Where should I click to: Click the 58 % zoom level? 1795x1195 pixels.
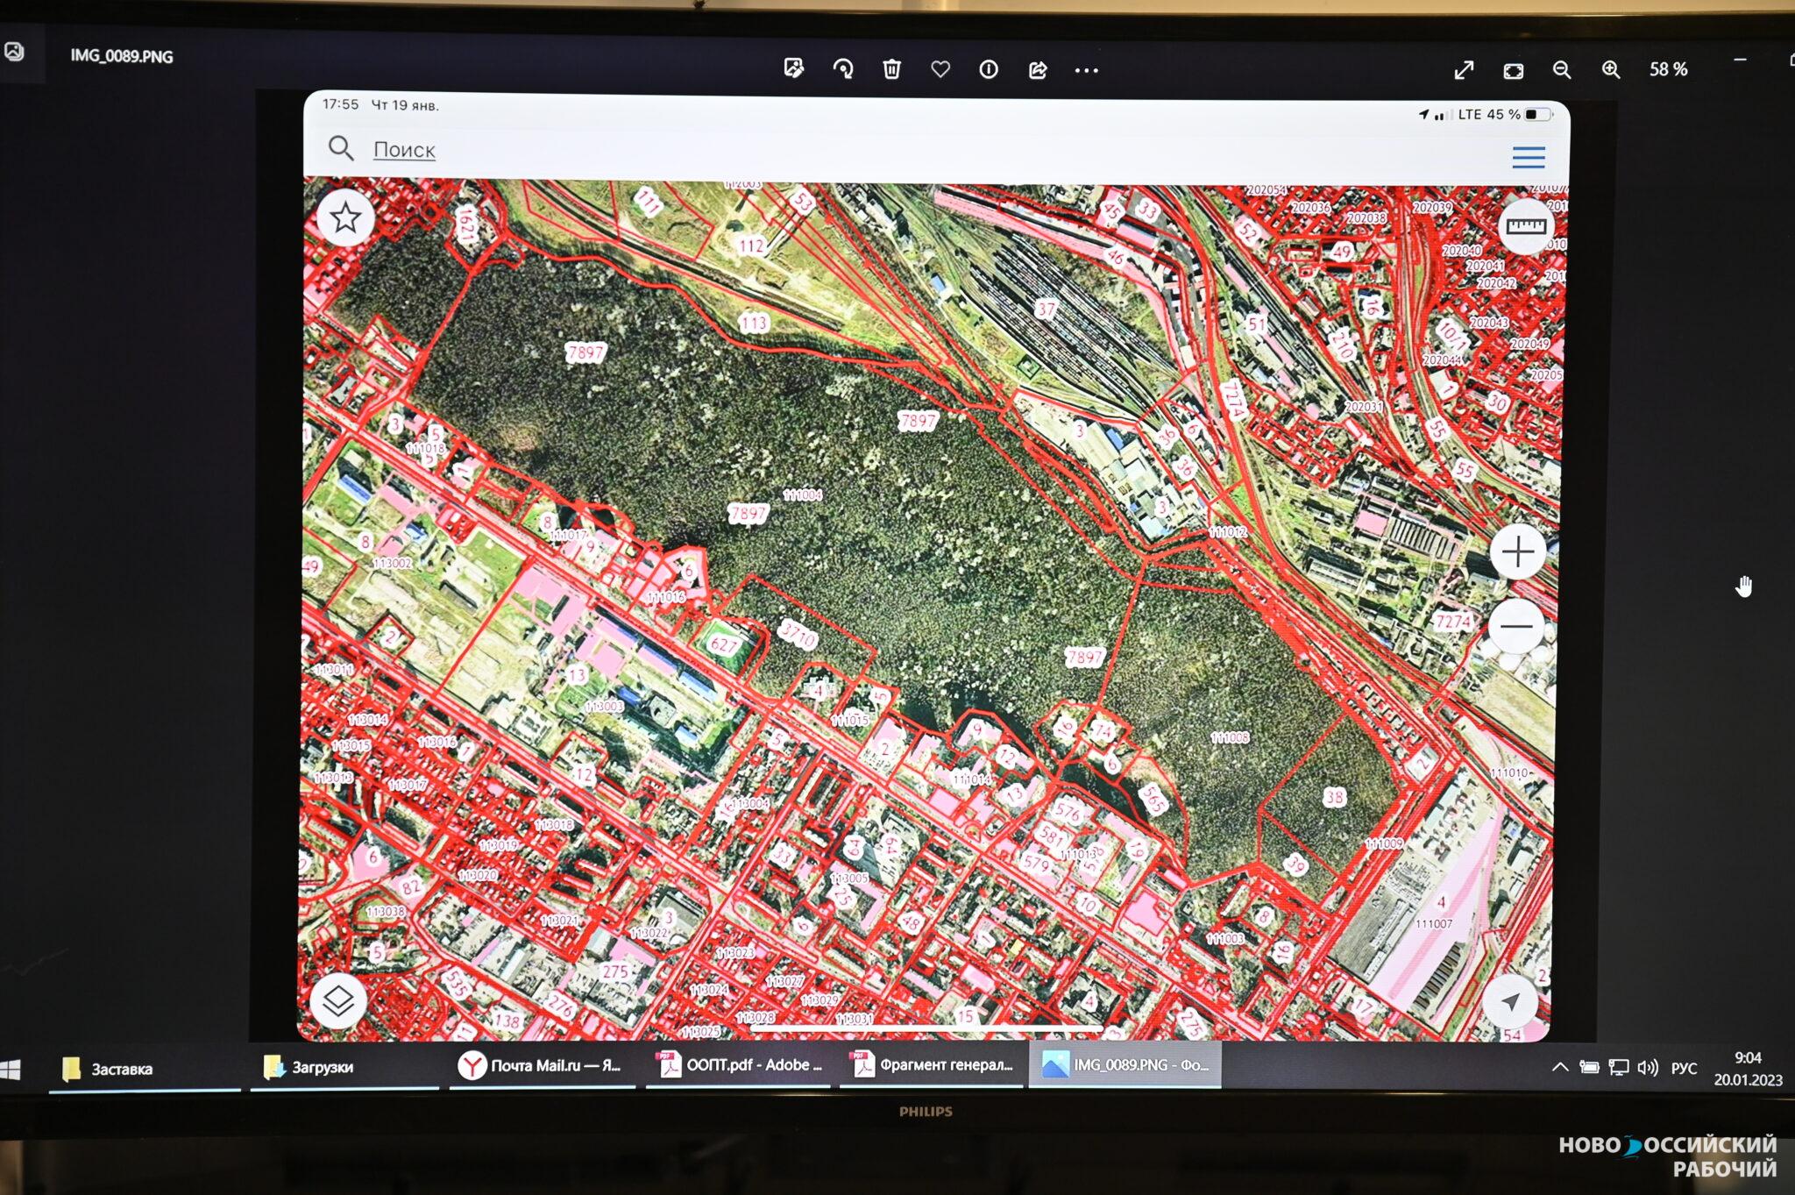tap(1668, 69)
